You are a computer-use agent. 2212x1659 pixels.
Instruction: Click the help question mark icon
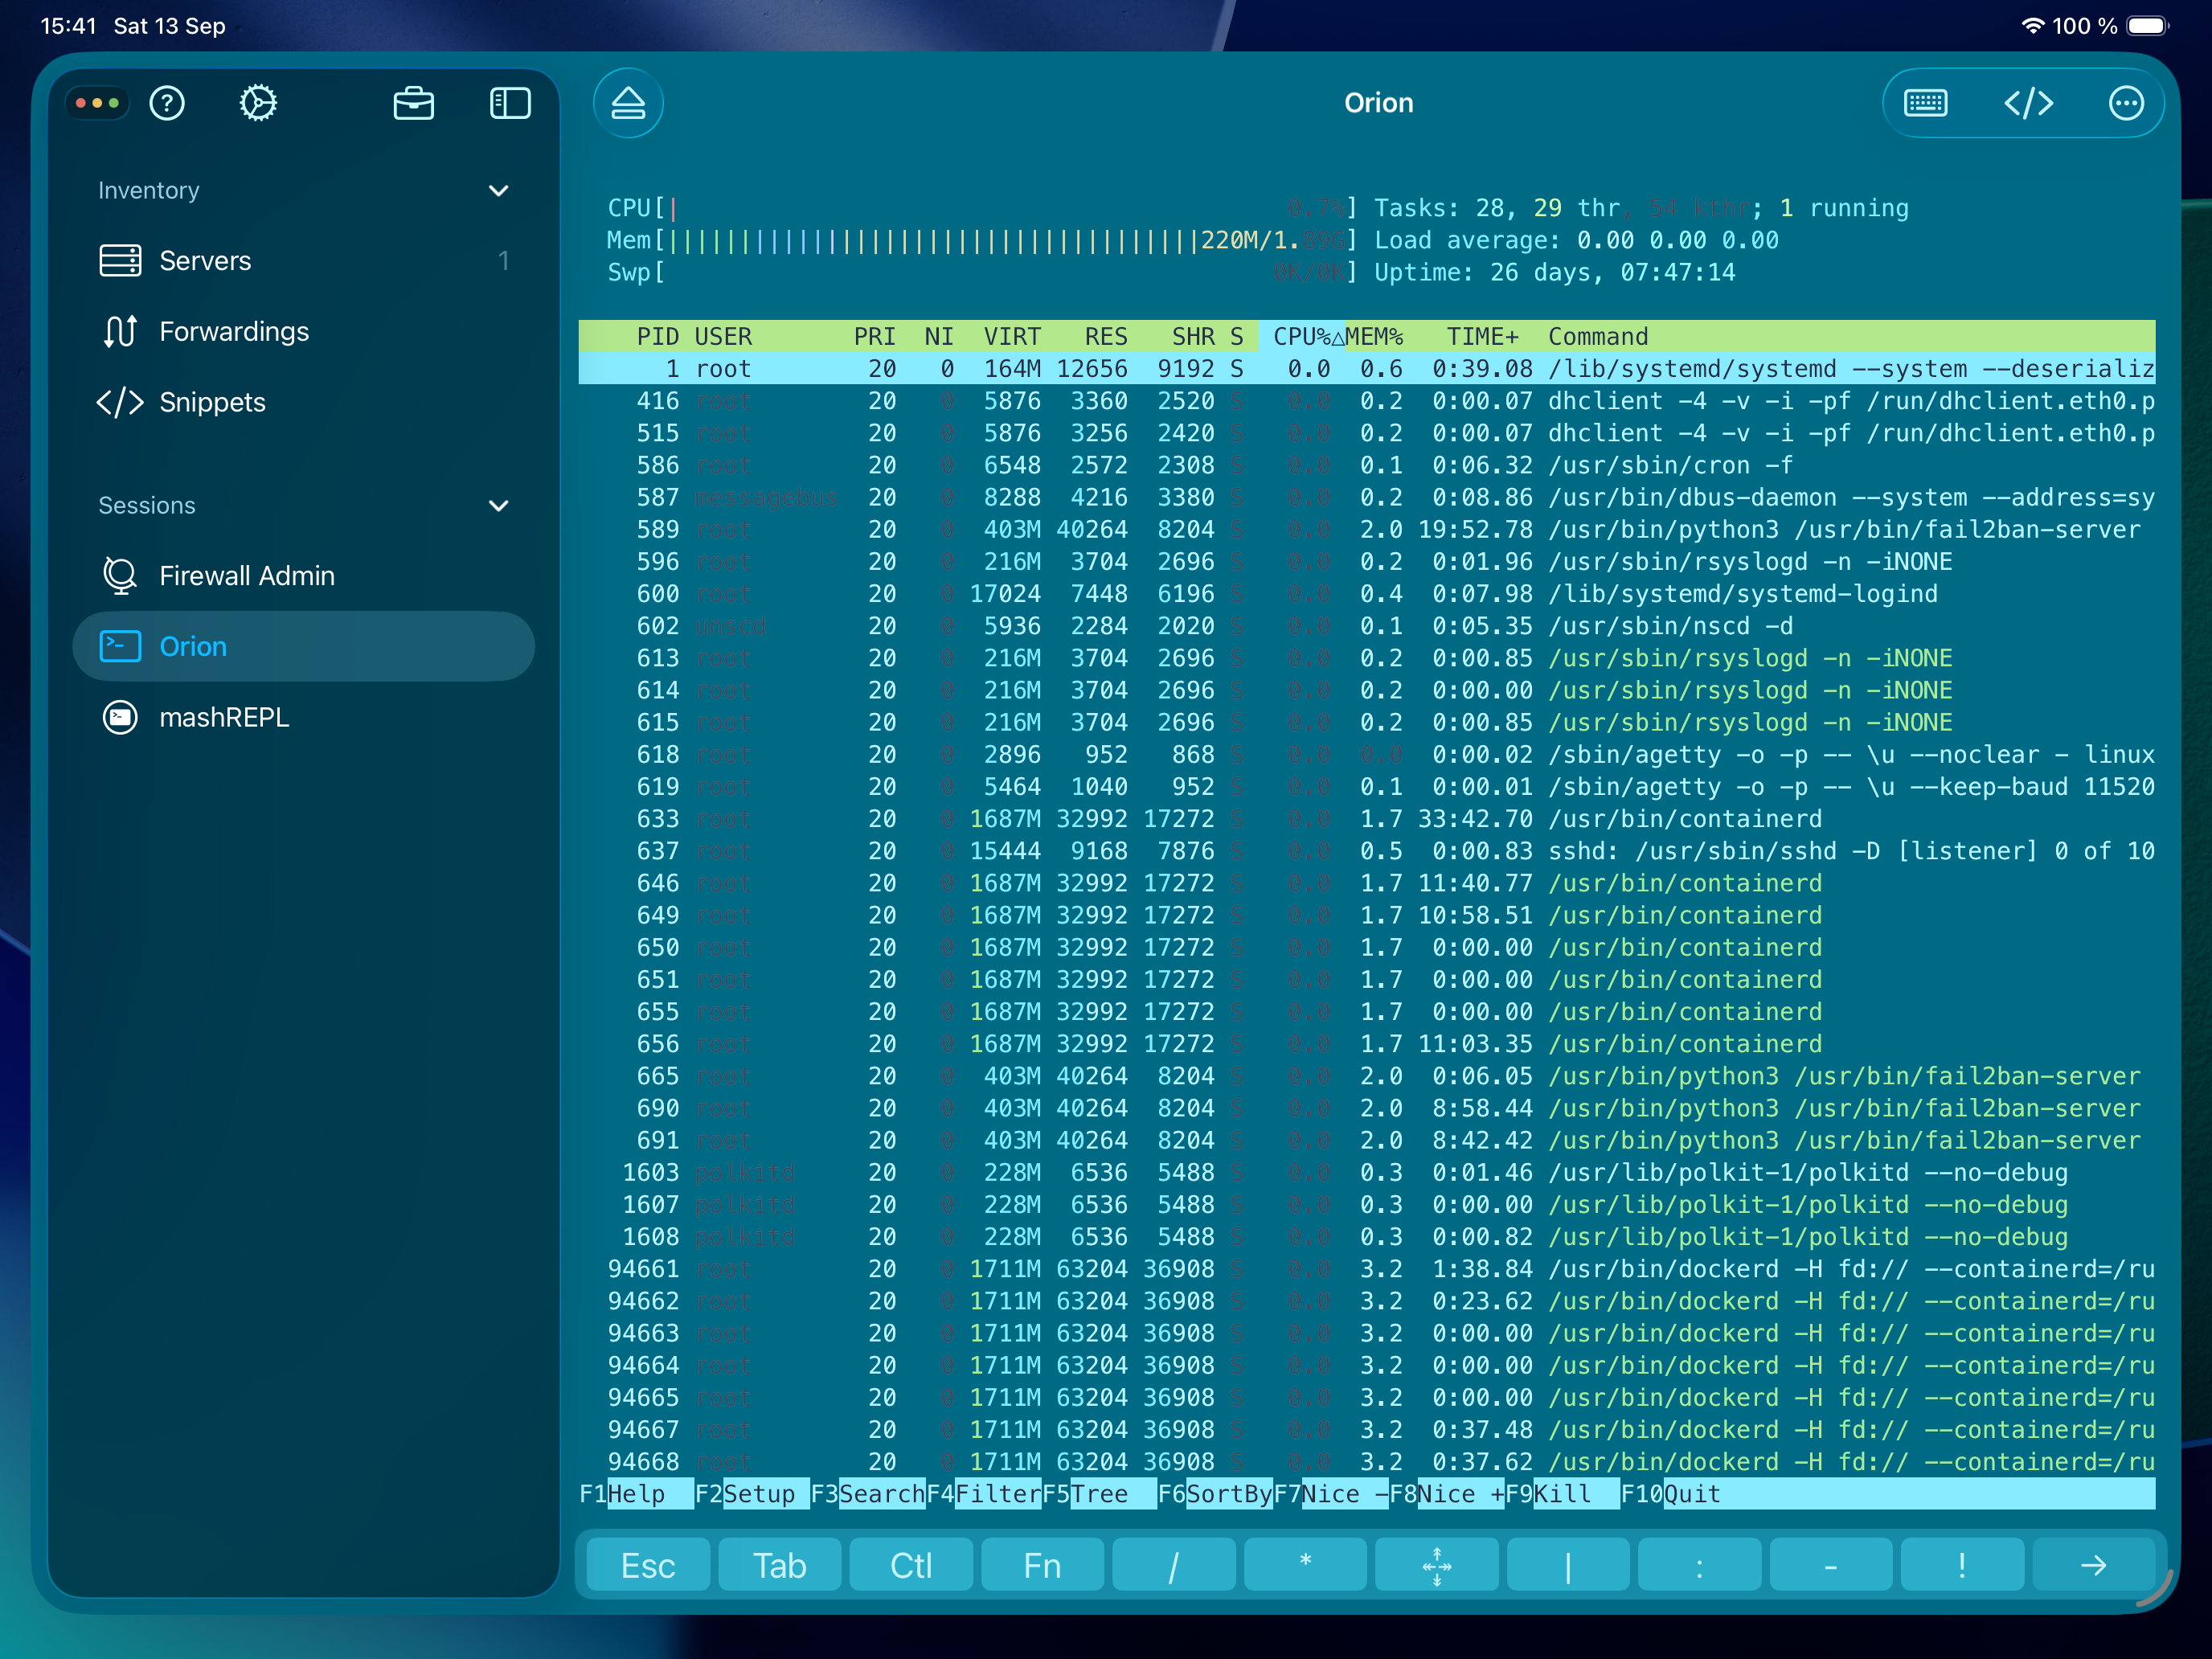point(167,103)
